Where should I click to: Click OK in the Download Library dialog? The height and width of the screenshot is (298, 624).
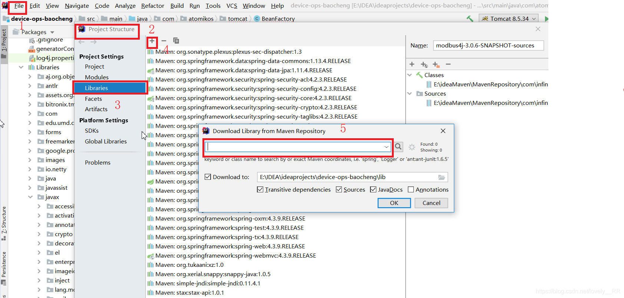[394, 203]
